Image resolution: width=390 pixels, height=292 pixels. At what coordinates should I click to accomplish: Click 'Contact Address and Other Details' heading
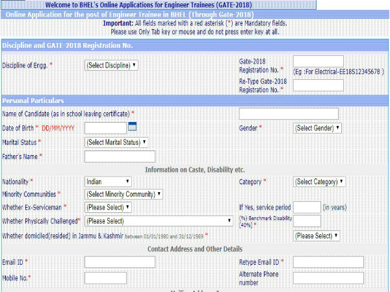(195, 249)
